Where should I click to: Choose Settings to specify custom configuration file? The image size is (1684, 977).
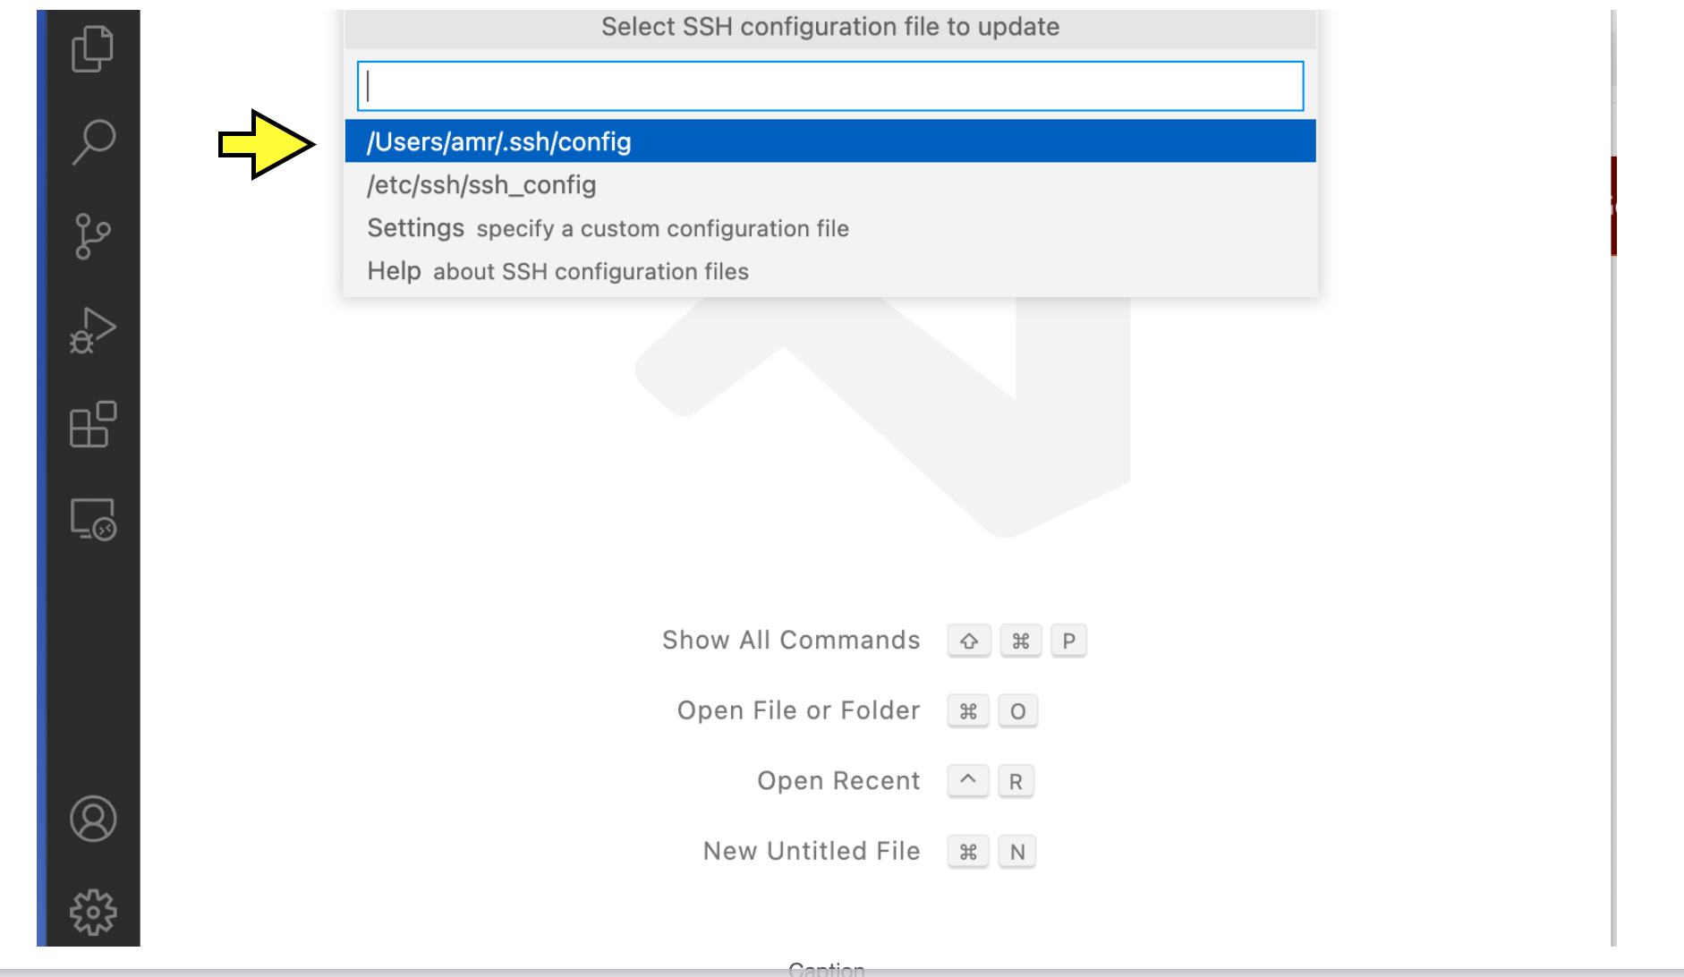tap(608, 228)
